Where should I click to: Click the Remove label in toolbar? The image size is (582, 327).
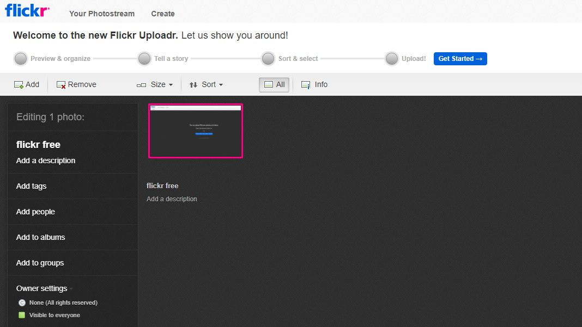82,84
